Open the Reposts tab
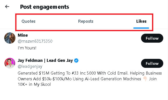 click(x=86, y=21)
